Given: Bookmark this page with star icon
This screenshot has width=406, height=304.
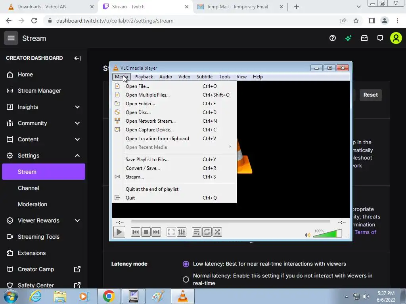Looking at the screenshot, I should (x=356, y=21).
